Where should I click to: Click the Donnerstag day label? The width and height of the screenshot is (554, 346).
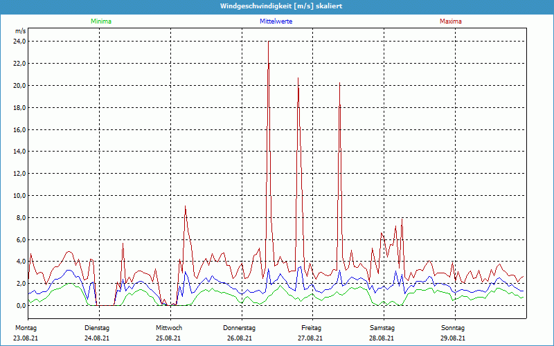(239, 328)
